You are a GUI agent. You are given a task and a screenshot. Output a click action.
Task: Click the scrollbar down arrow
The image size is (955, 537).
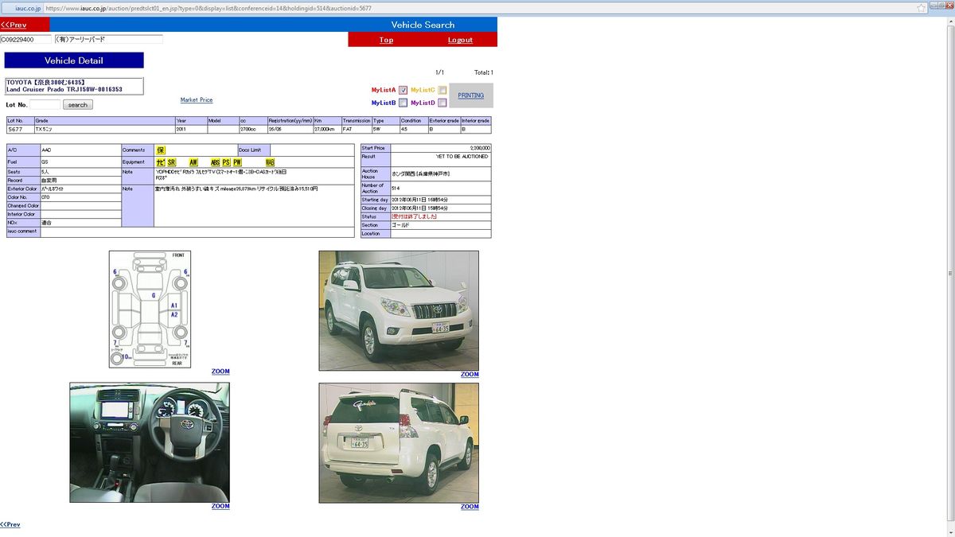[x=951, y=533]
